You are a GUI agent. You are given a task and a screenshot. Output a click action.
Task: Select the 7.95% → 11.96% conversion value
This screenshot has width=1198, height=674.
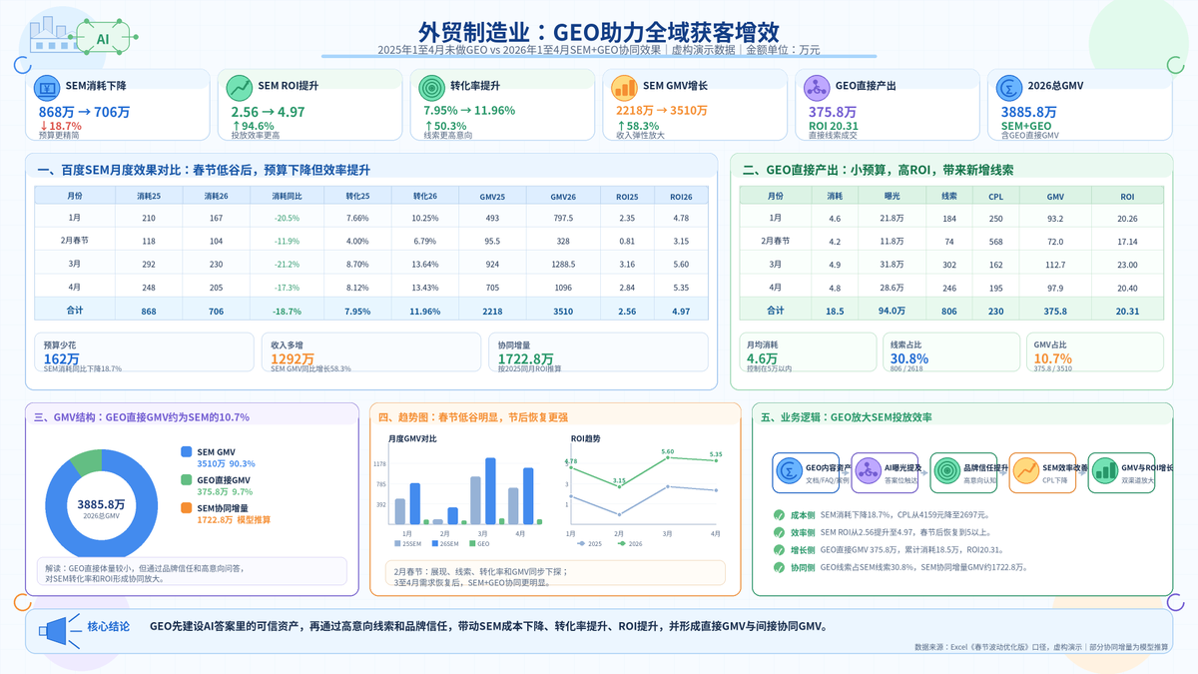click(469, 111)
